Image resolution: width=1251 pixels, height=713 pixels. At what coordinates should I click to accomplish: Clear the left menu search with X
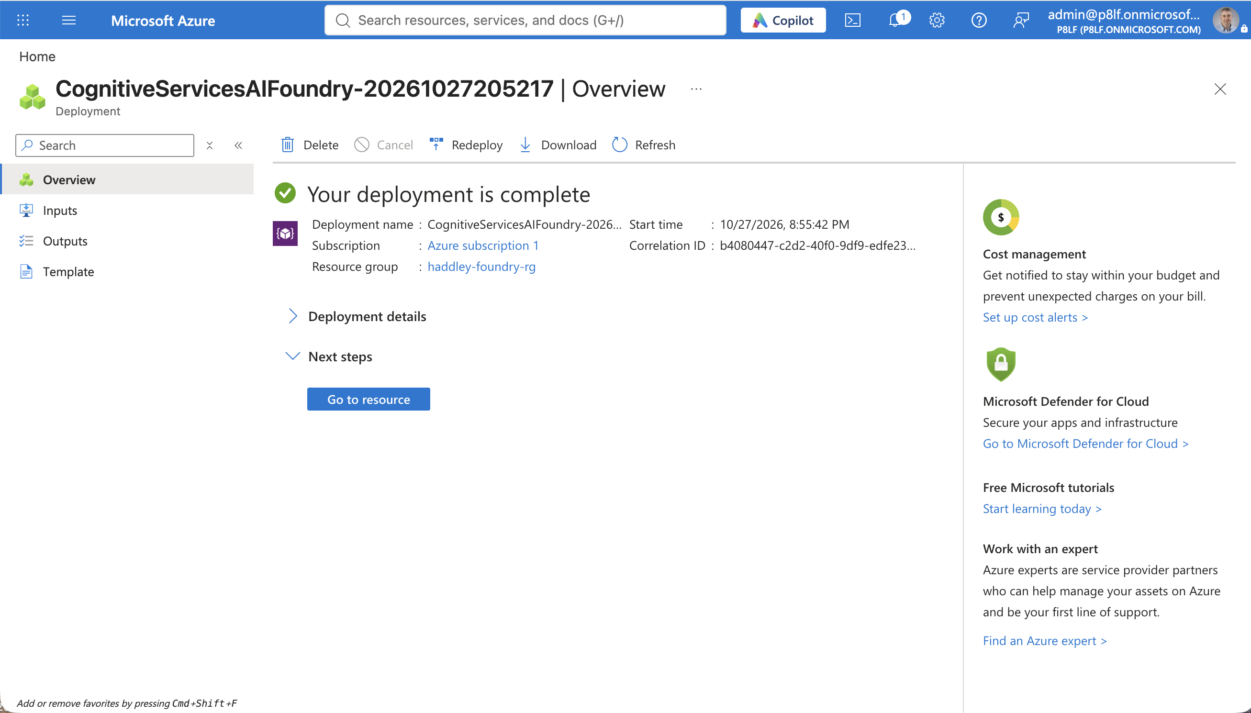point(210,145)
